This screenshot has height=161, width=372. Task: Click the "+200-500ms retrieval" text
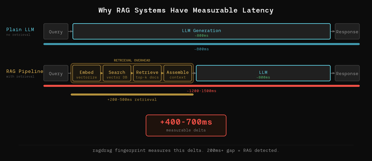coord(132,99)
